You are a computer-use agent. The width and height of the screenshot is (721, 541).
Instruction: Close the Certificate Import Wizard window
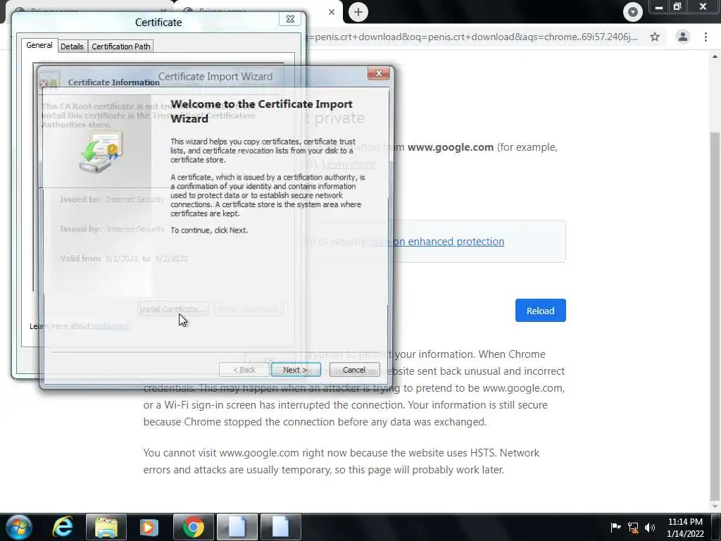pyautogui.click(x=378, y=73)
